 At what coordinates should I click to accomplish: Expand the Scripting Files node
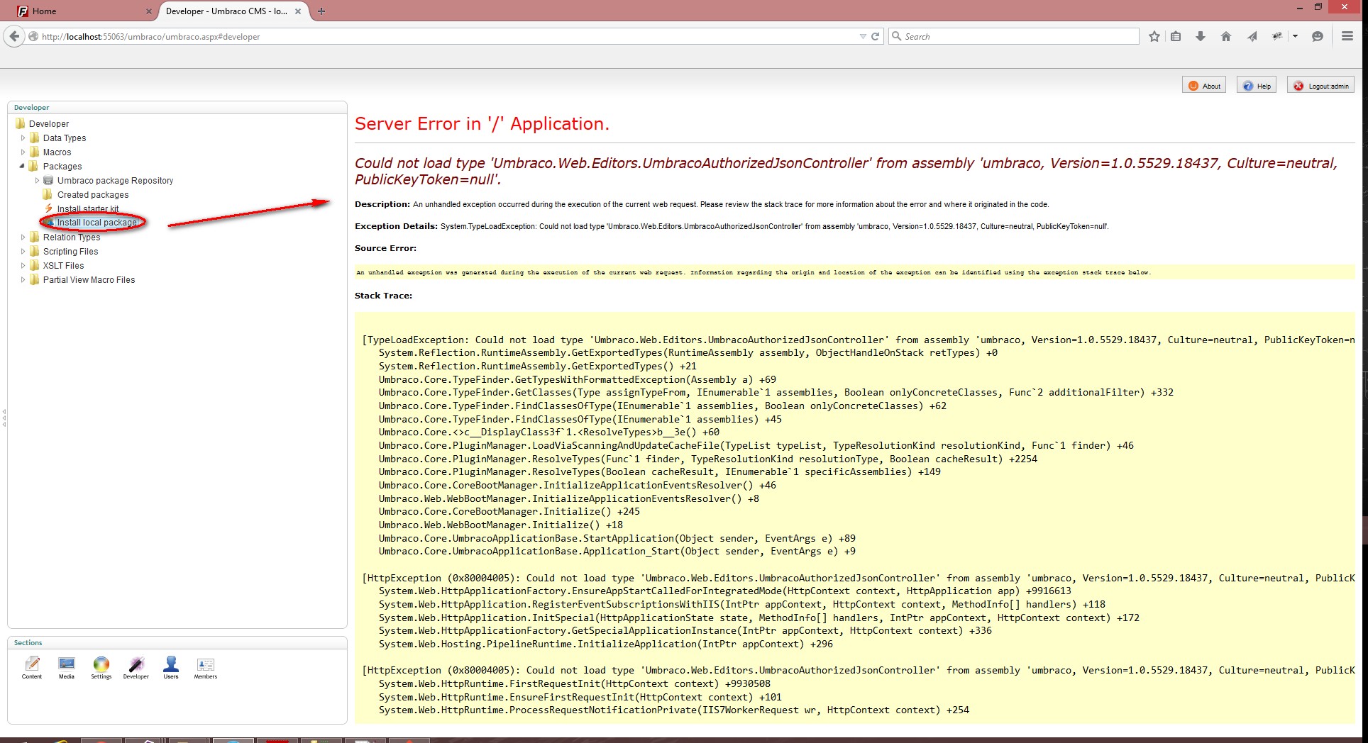[x=23, y=251]
